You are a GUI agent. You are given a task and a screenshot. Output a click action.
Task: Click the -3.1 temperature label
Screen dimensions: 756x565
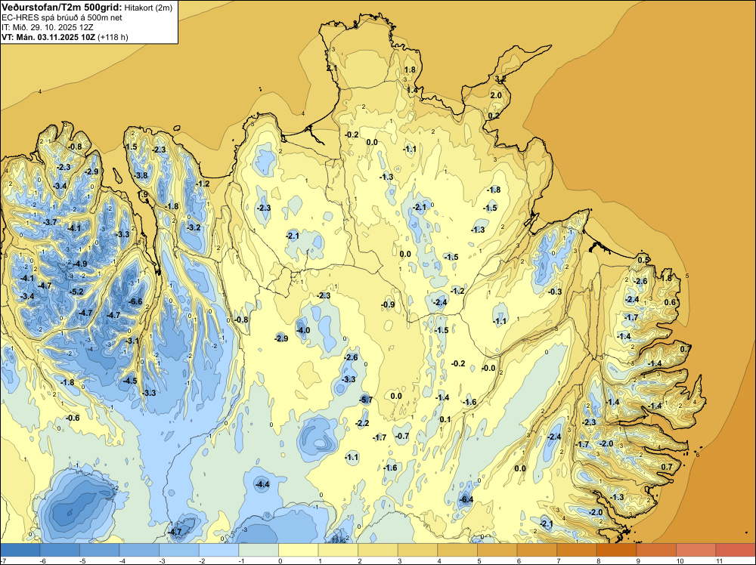(132, 341)
